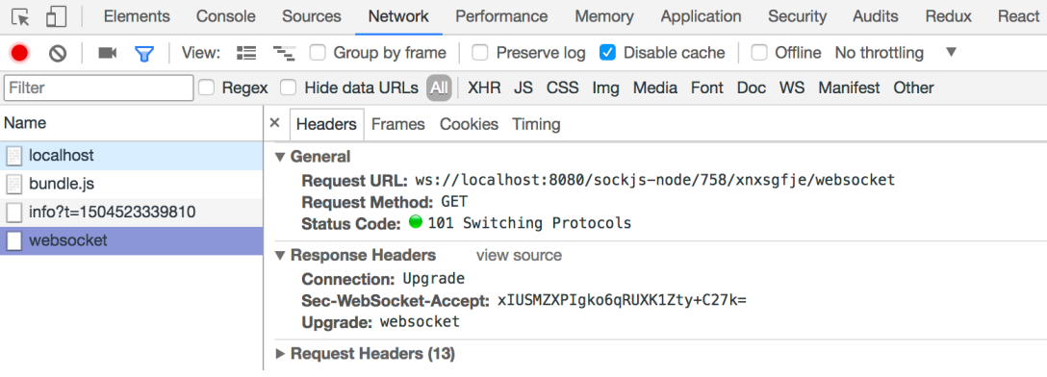Toggle the device toolbar icon
The height and width of the screenshot is (377, 1047).
coord(56,16)
